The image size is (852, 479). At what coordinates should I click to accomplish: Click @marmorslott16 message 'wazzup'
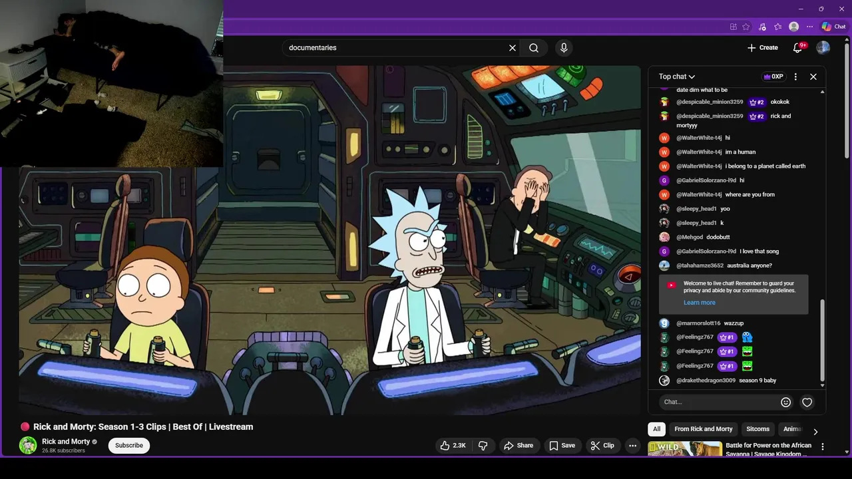pos(734,323)
